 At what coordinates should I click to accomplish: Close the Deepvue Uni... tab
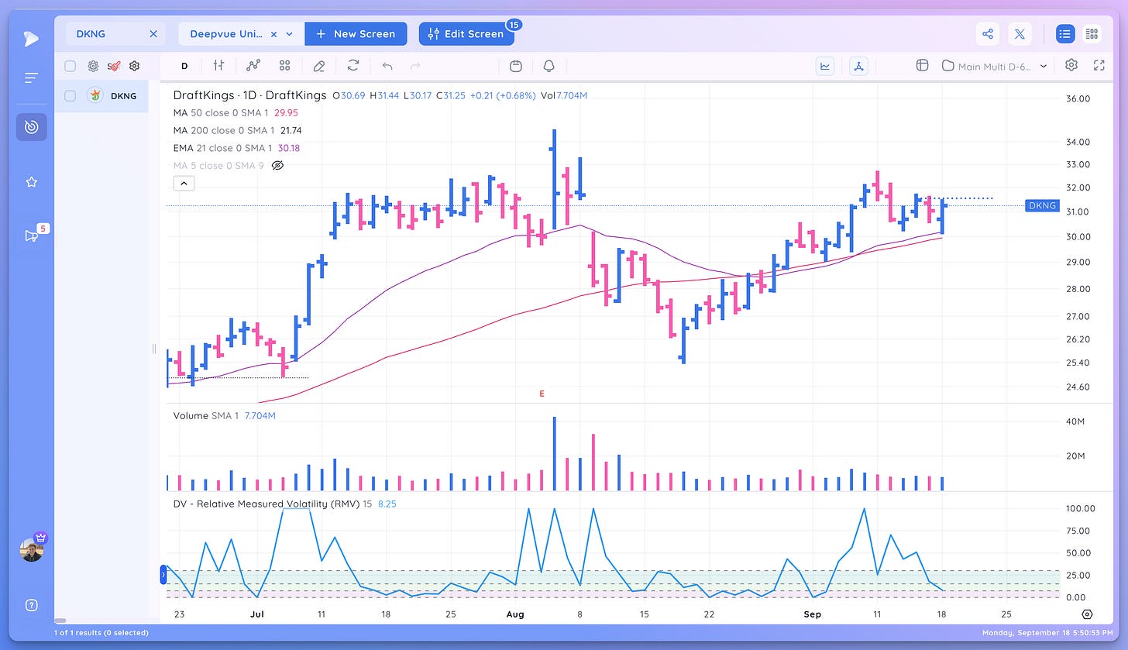click(x=273, y=34)
